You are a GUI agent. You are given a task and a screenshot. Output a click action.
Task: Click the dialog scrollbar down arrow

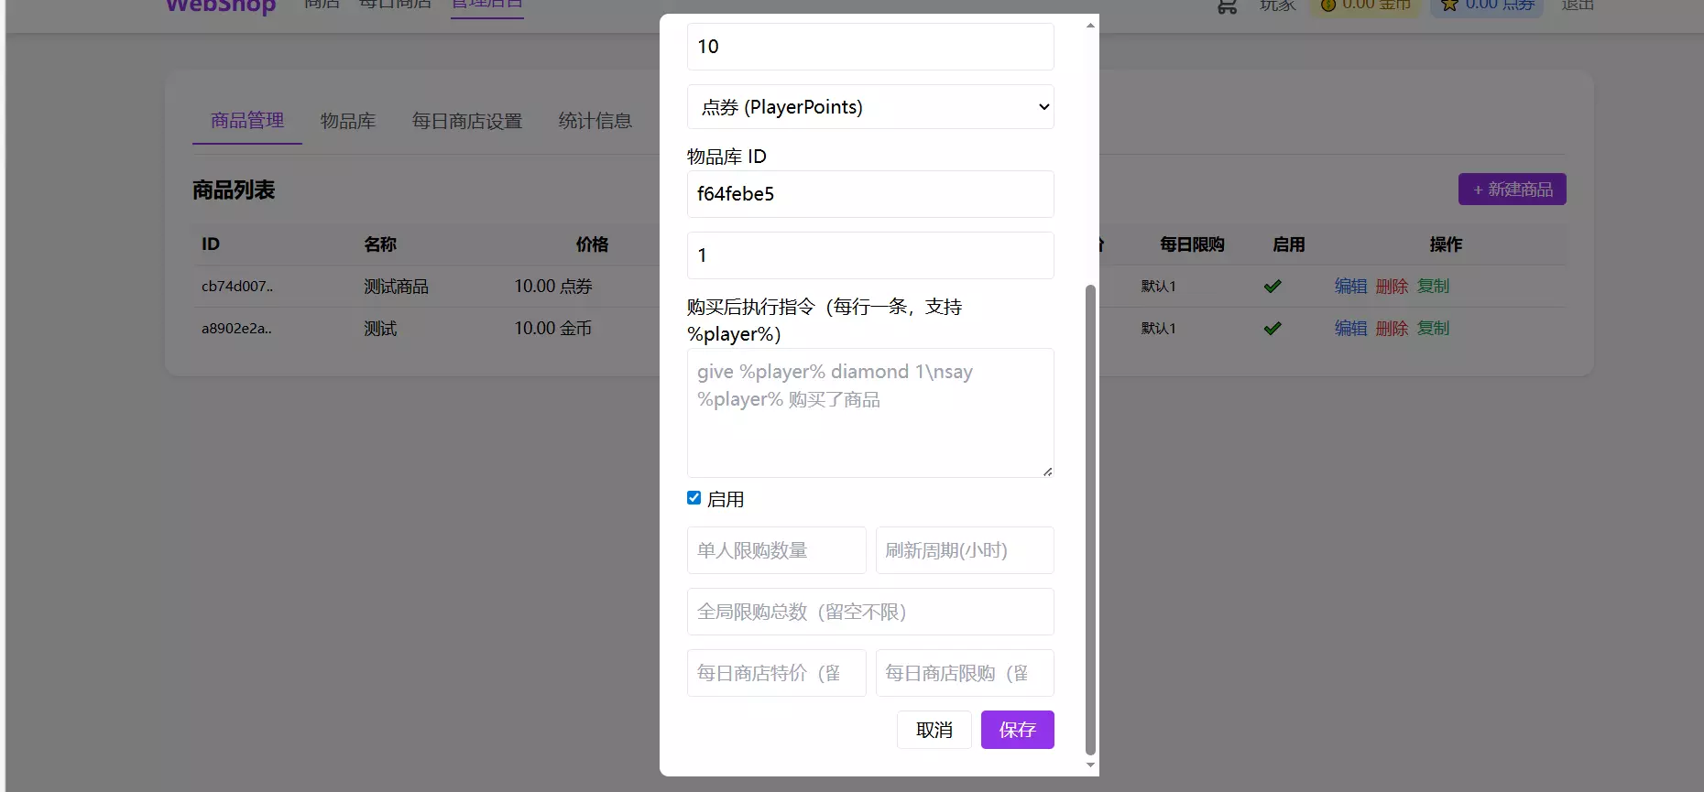coord(1090,765)
